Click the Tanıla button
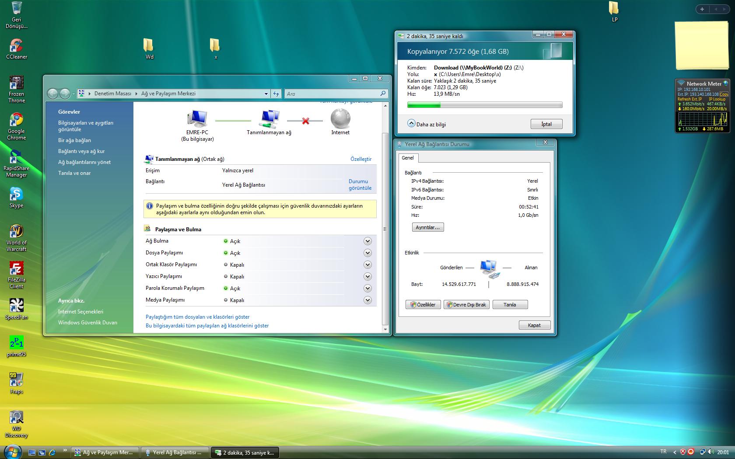735x459 pixels. 510,305
